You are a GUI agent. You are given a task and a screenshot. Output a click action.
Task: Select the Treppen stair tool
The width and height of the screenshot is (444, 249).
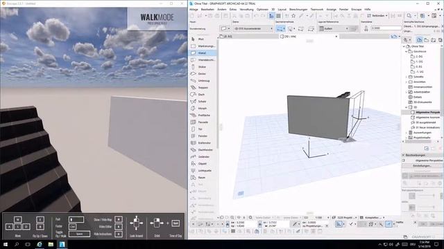pos(203,88)
